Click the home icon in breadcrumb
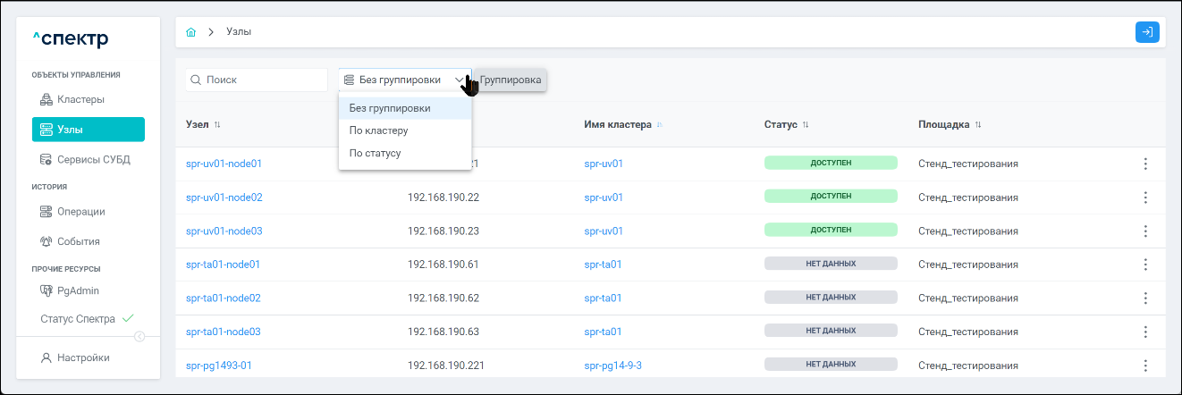Image resolution: width=1182 pixels, height=395 pixels. tap(190, 32)
